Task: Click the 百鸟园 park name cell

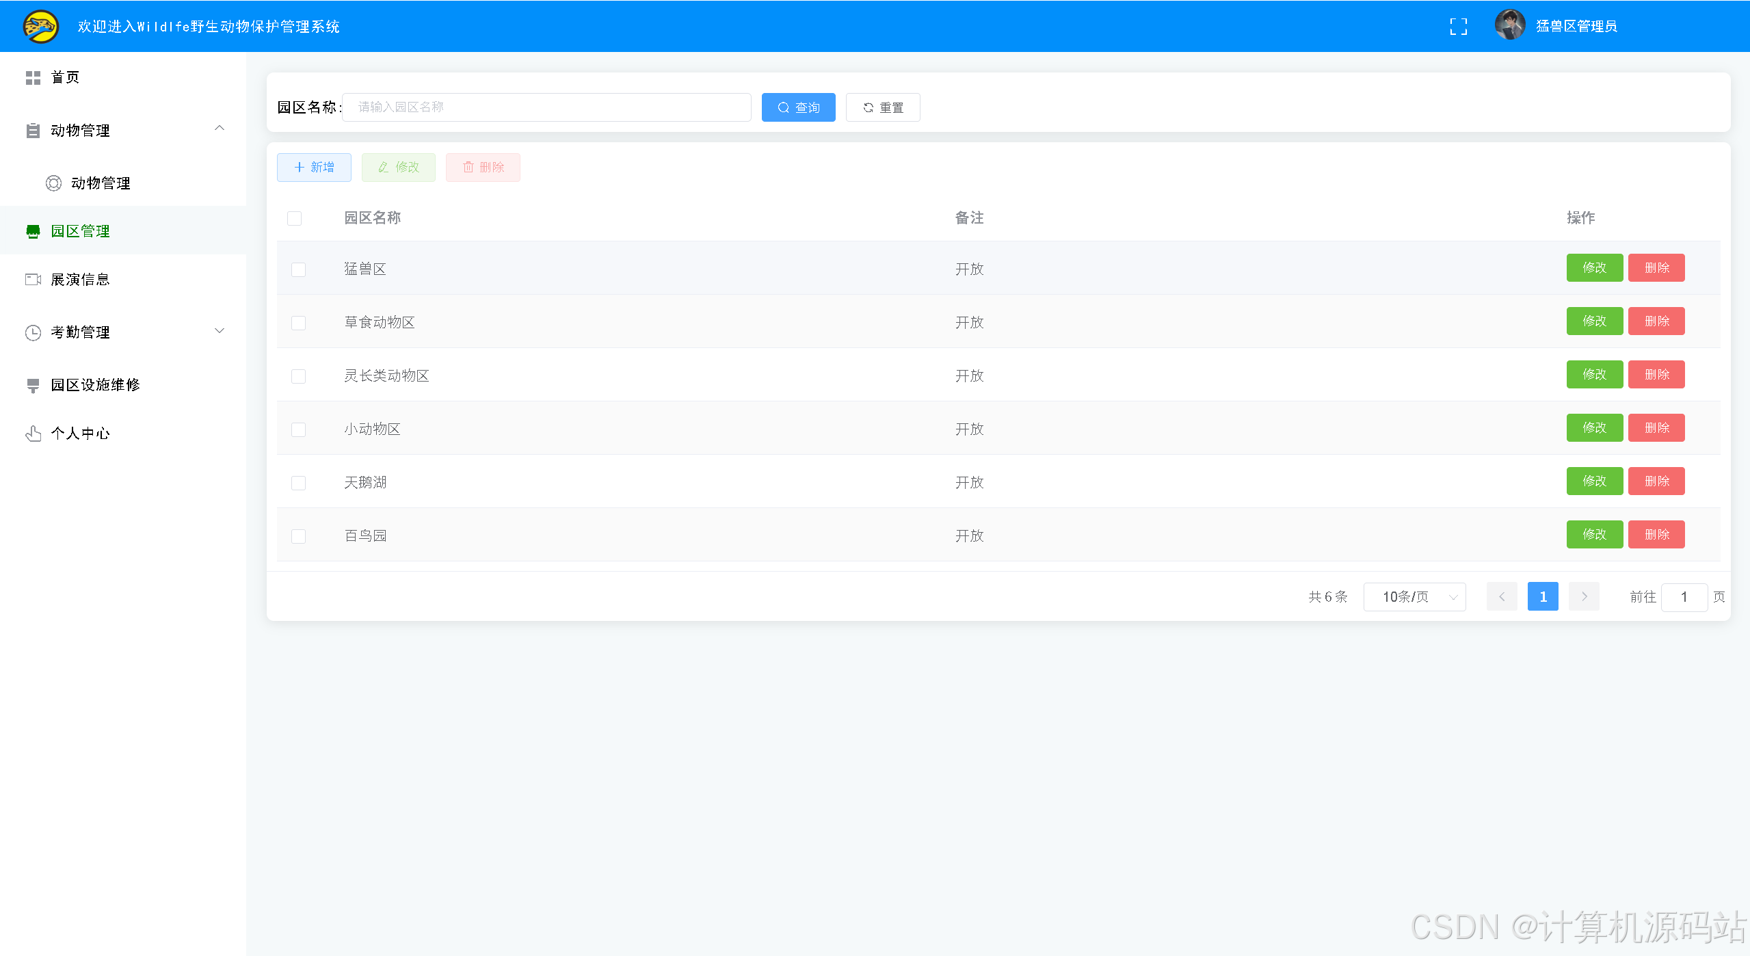Action: (x=365, y=536)
